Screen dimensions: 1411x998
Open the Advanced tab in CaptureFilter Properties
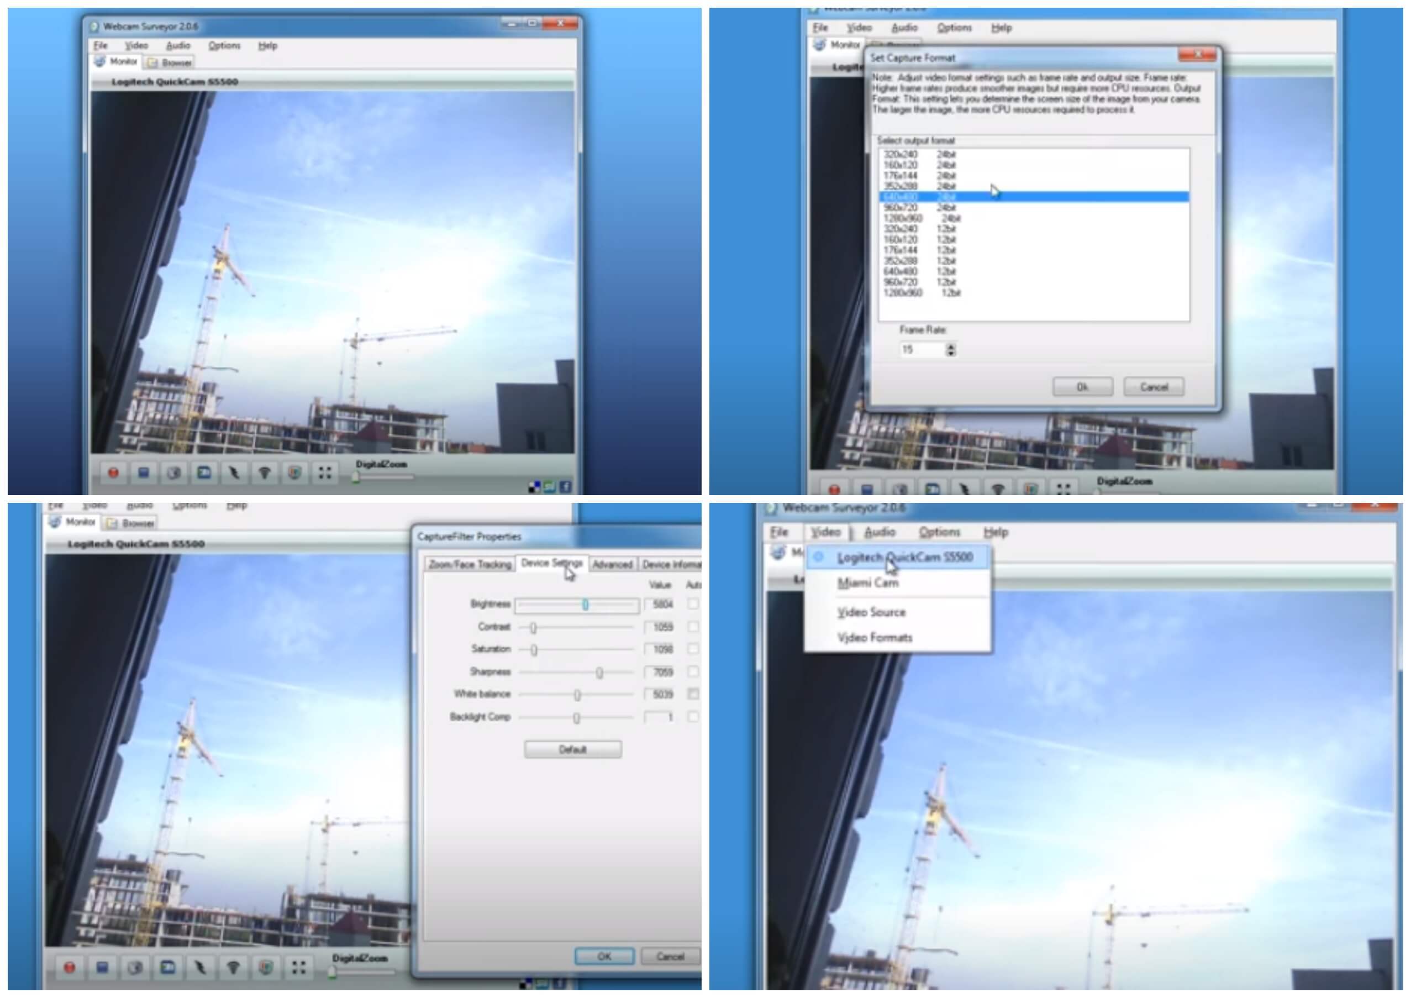pos(612,564)
